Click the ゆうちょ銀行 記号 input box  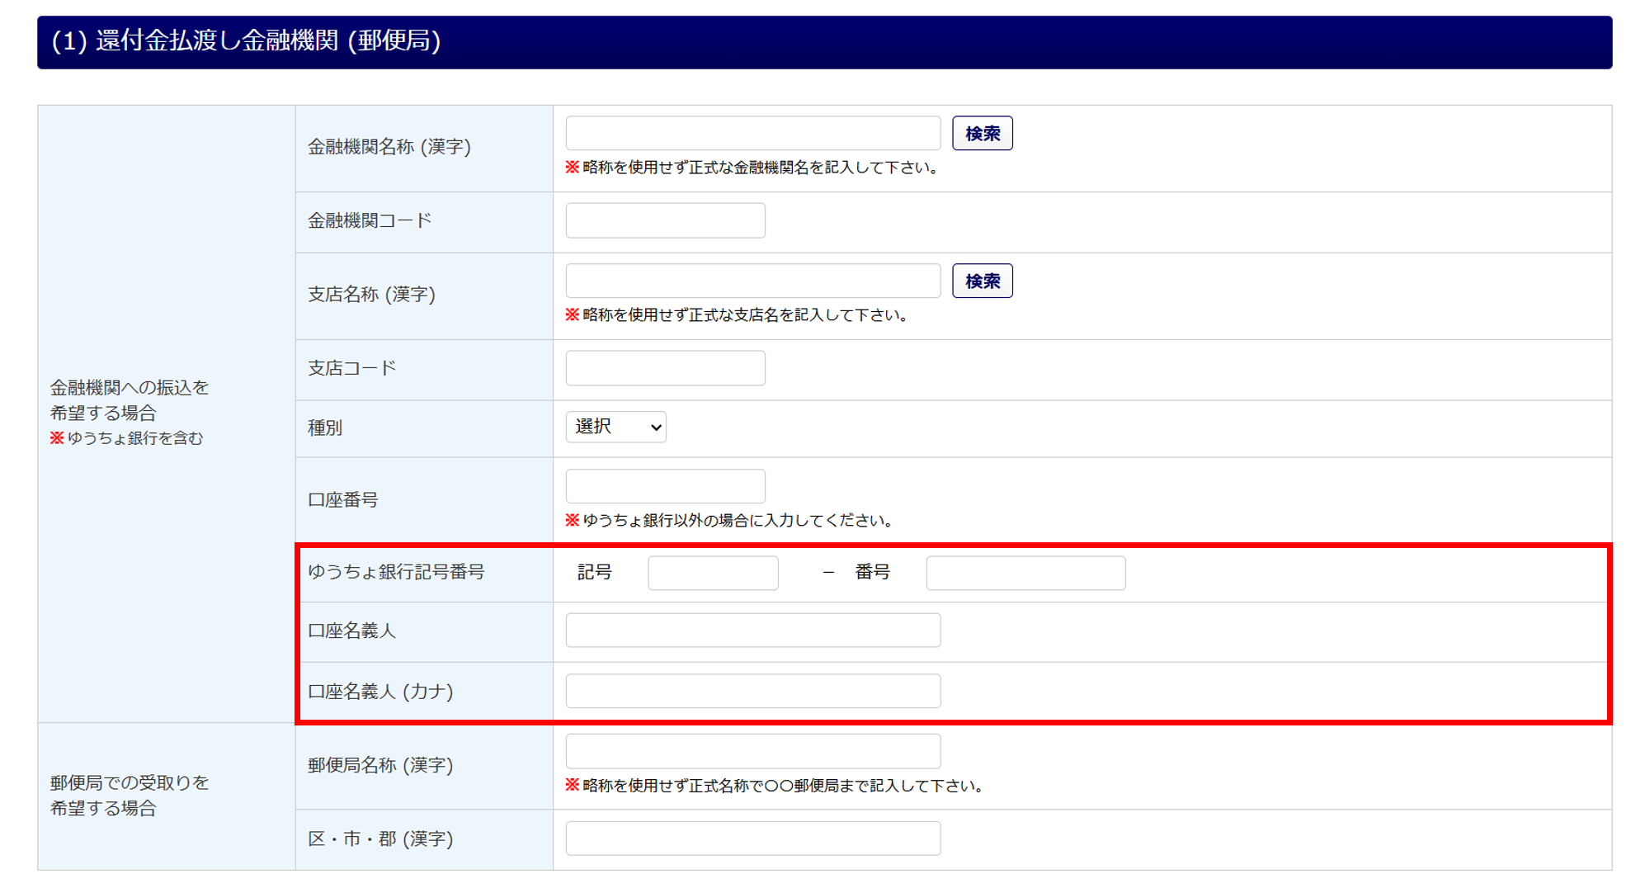coord(713,573)
